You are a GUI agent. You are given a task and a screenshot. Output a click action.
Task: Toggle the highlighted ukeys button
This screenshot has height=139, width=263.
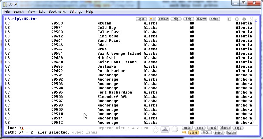pyautogui.click(x=193, y=132)
